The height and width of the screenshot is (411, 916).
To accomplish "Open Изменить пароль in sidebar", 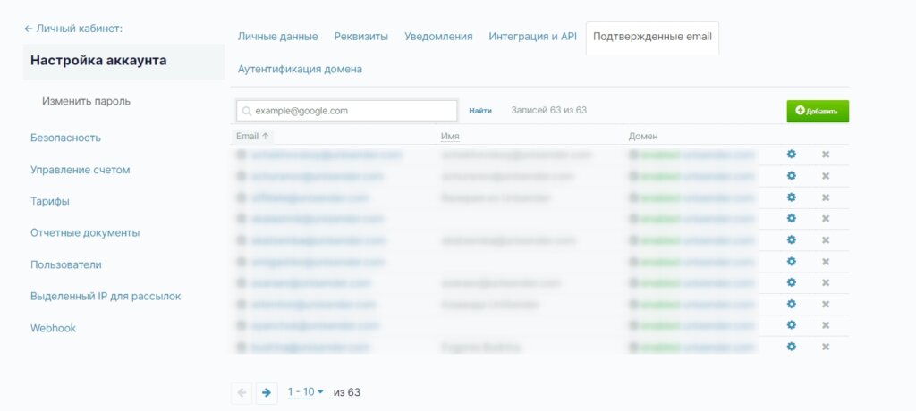I will click(86, 101).
